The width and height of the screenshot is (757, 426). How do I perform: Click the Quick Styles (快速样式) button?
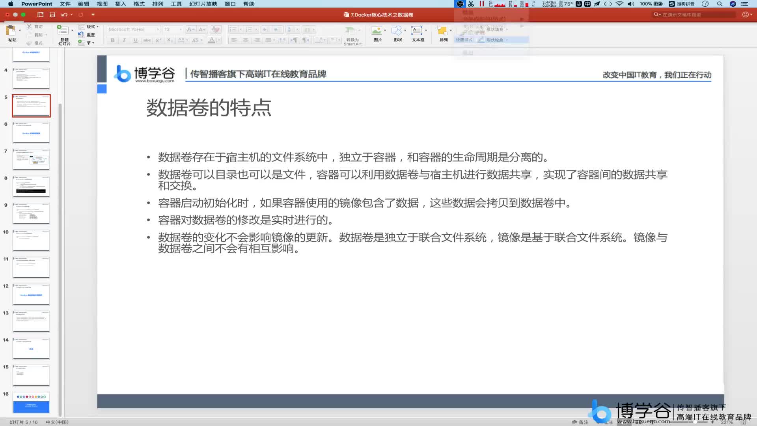coord(464,40)
